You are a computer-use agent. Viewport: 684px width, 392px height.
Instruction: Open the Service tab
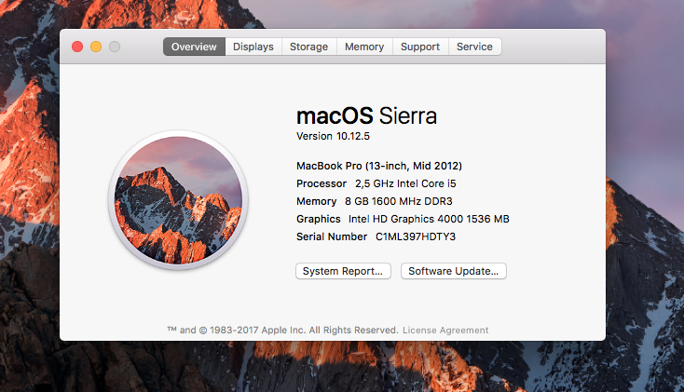point(474,47)
